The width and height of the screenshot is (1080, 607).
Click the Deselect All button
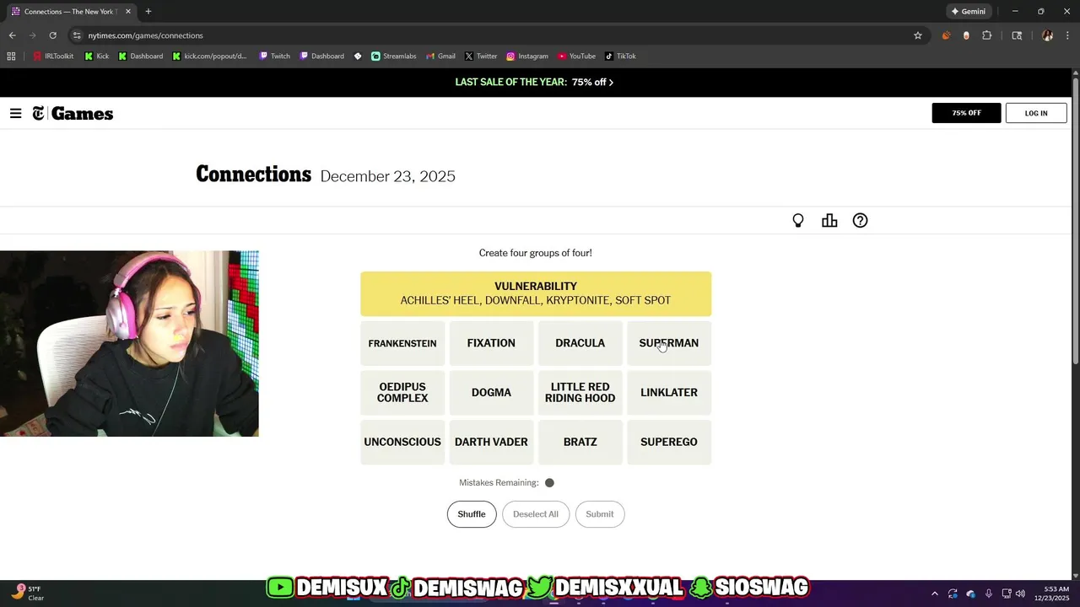click(x=536, y=514)
